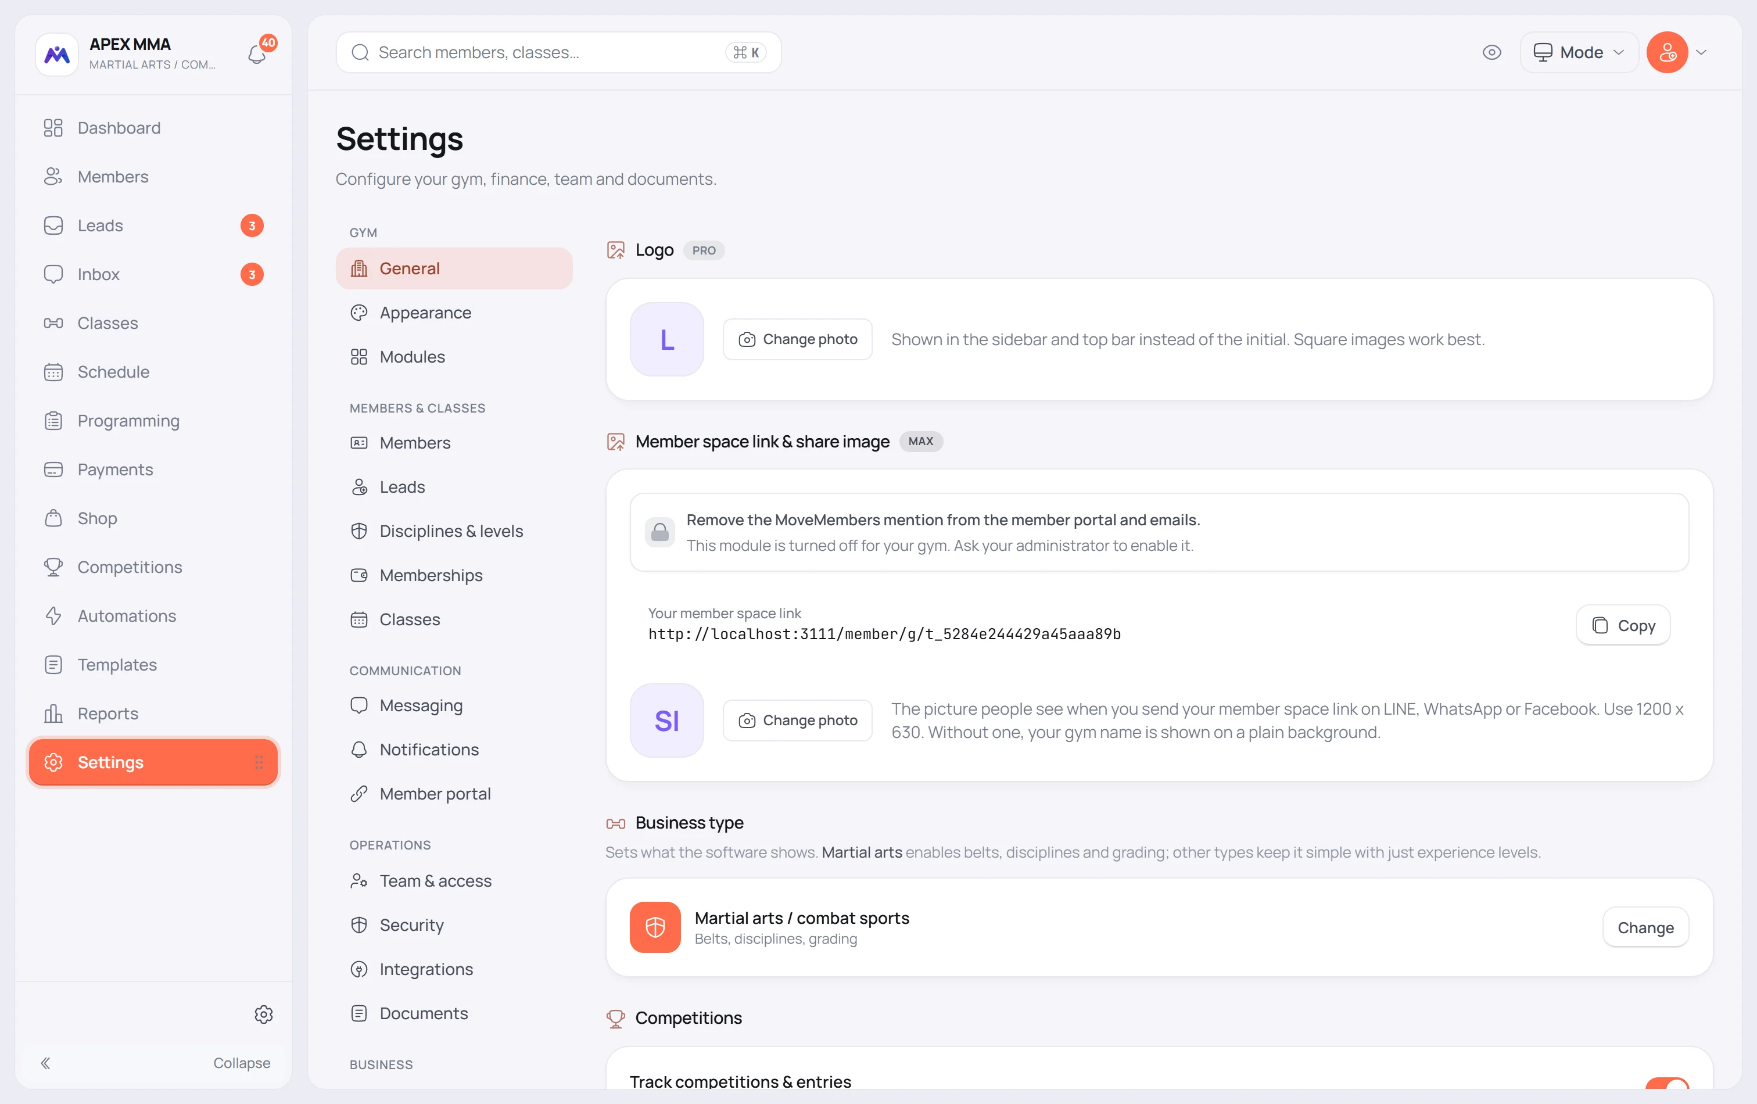This screenshot has width=1757, height=1104.
Task: Expand the user account chevron
Action: pos(1701,52)
